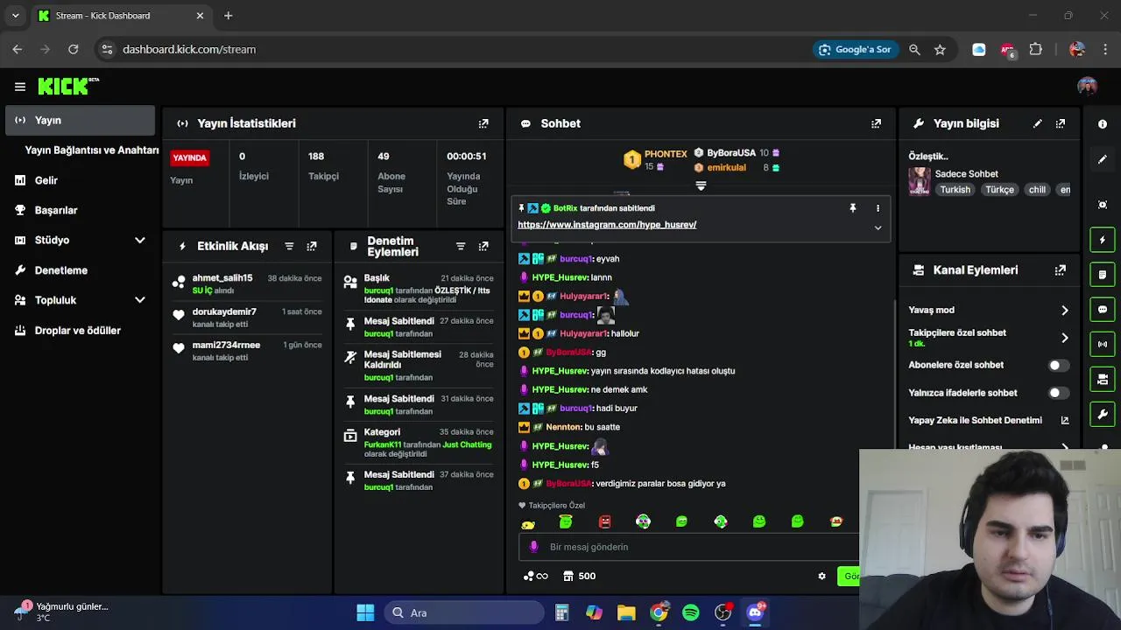Toggle the broadcast stats panel icon in right rail
Image resolution: width=1121 pixels, height=630 pixels.
coord(1103,345)
